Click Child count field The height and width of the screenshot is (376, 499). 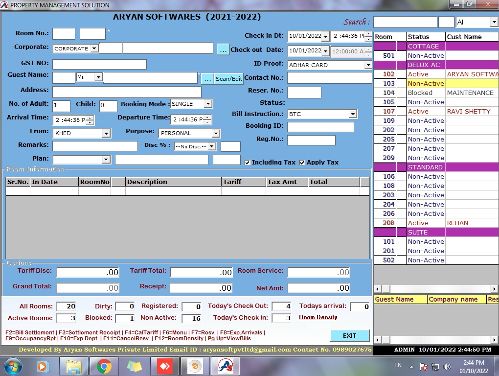(108, 106)
